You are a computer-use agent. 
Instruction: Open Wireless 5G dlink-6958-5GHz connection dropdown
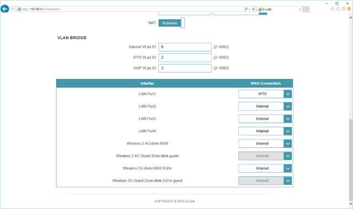point(265,168)
